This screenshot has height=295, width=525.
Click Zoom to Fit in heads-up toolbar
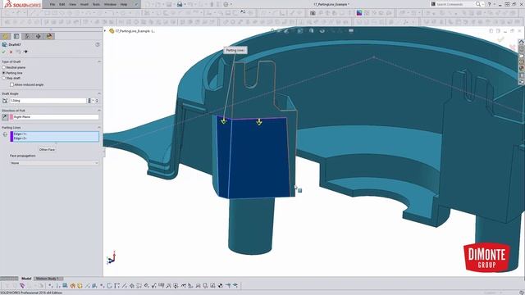pyautogui.click(x=272, y=31)
